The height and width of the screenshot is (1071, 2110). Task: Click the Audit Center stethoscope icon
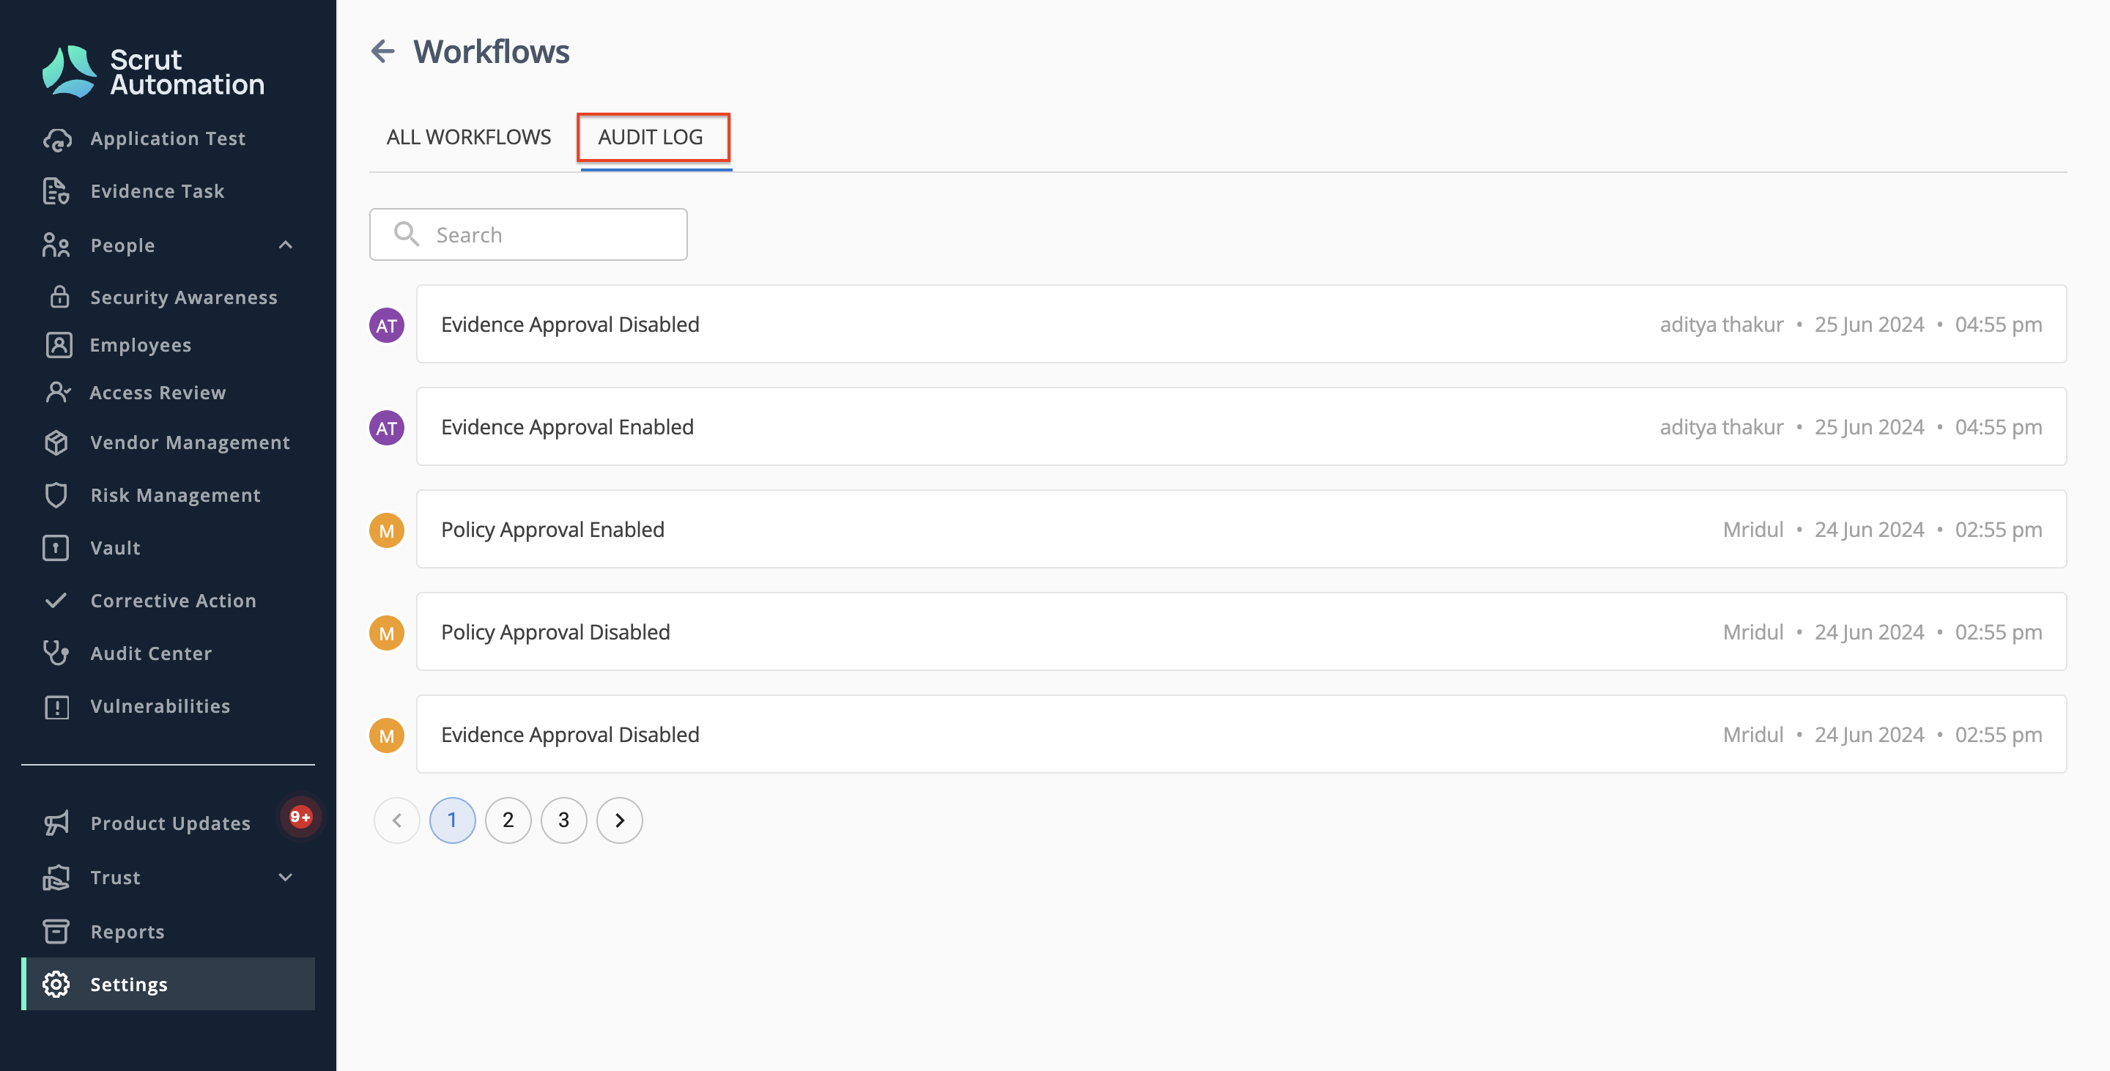56,653
